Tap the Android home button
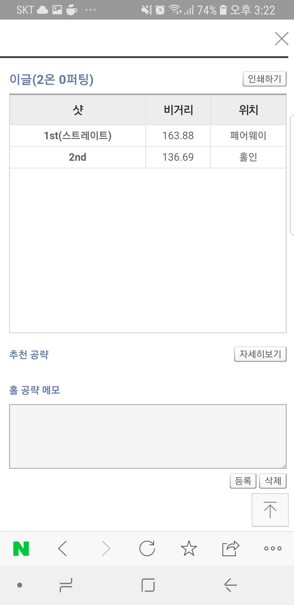The image size is (294, 605). pos(148,585)
